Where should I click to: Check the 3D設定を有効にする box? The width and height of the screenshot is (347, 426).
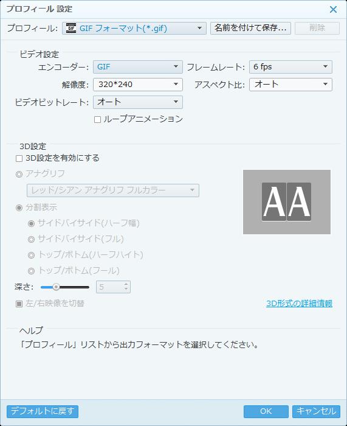(19, 158)
